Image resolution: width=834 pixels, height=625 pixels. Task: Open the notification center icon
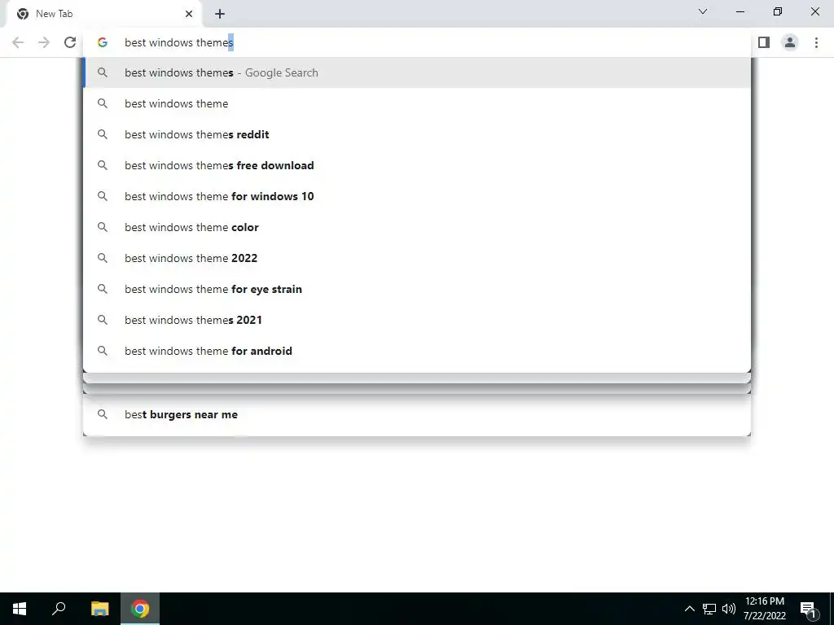(807, 609)
